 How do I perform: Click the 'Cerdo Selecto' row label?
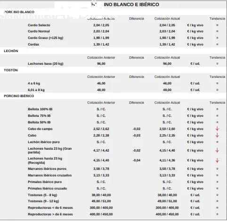point(39,25)
